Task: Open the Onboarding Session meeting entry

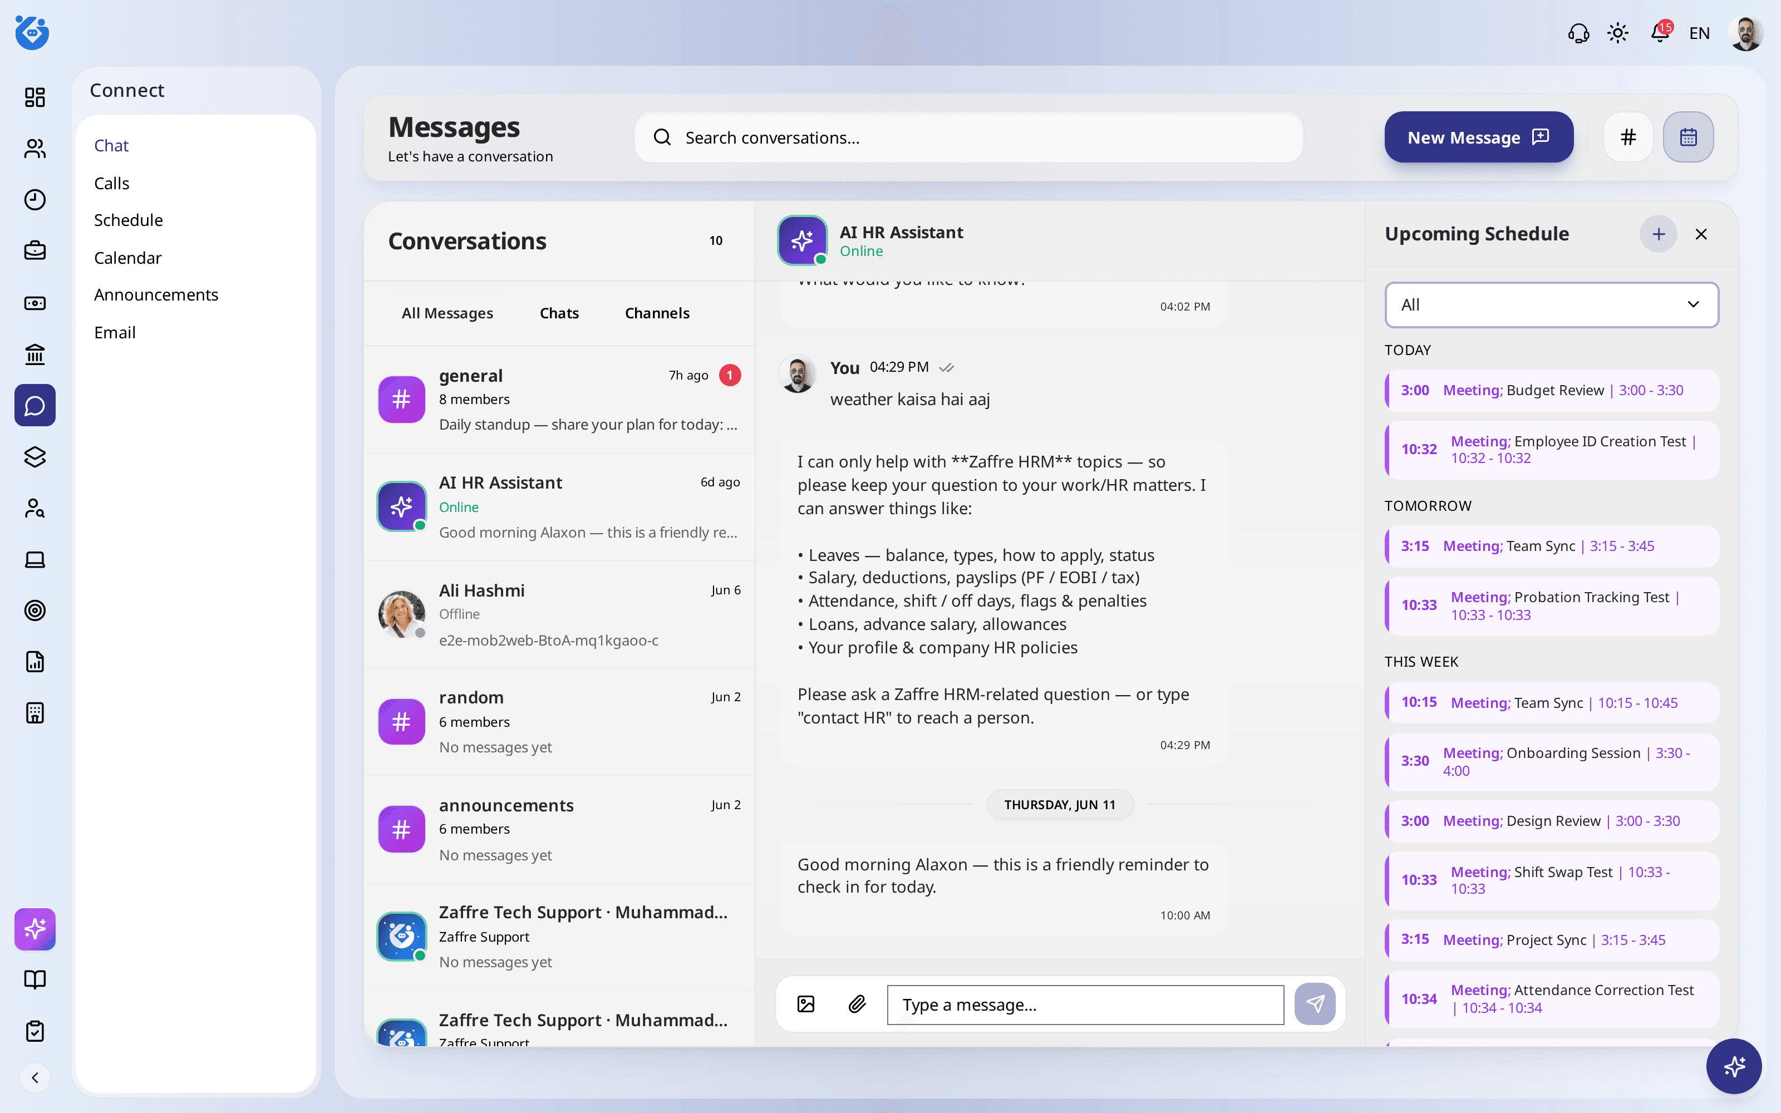Action: (1551, 762)
